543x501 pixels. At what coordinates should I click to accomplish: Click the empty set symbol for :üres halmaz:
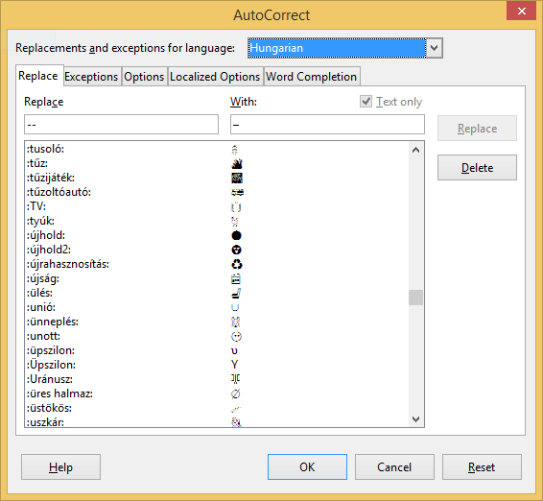(x=235, y=394)
